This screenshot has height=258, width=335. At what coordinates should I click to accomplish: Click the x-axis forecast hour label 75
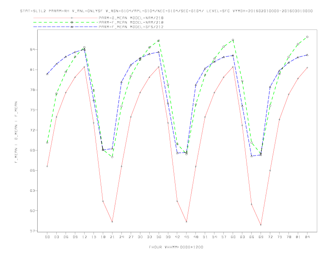[280, 237]
